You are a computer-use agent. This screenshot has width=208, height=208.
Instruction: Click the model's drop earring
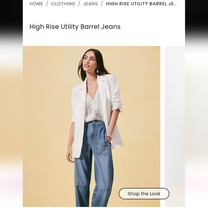(x=98, y=70)
